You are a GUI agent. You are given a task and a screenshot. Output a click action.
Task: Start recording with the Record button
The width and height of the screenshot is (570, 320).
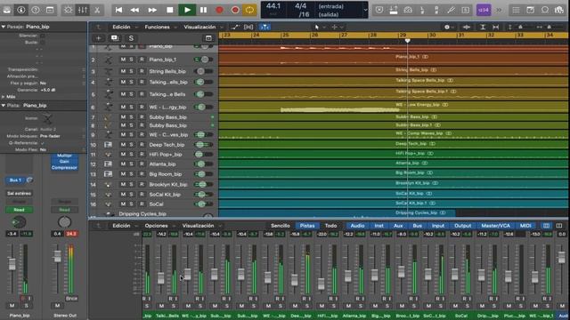click(219, 10)
